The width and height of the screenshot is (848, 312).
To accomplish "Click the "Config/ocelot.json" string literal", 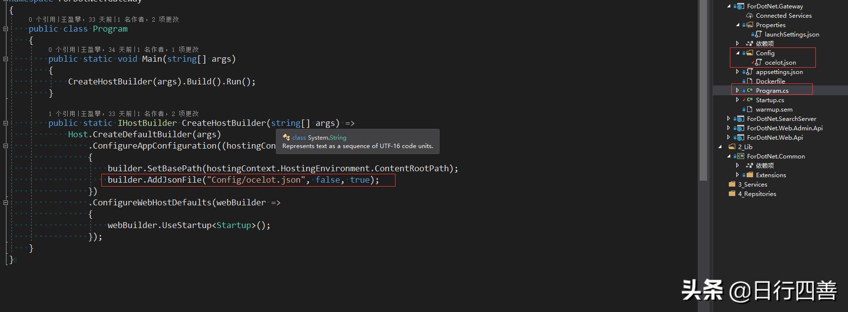I will point(256,180).
